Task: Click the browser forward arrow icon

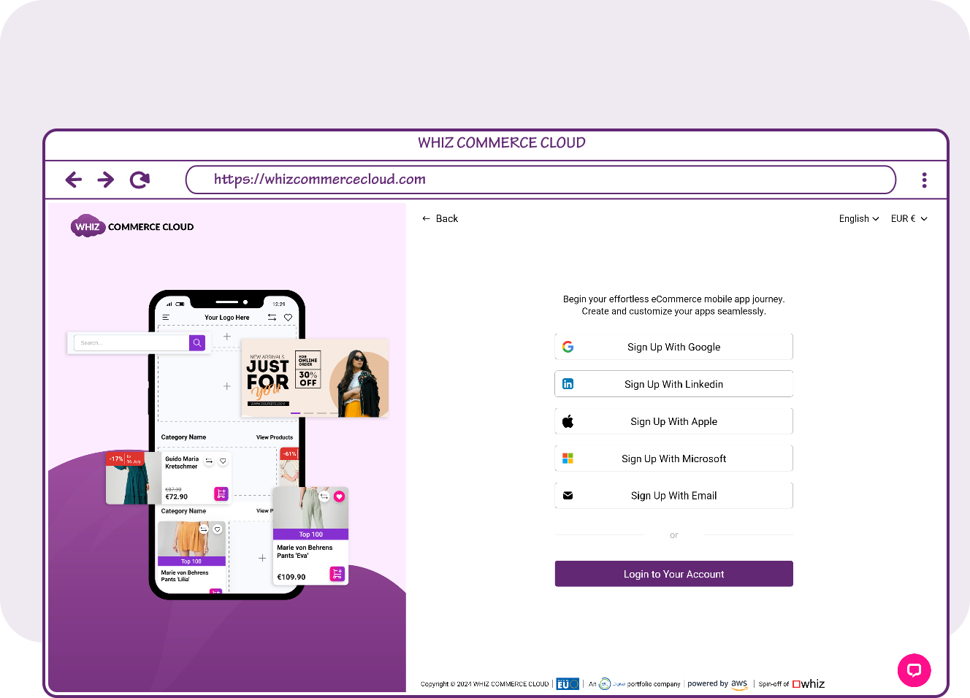Action: point(106,180)
